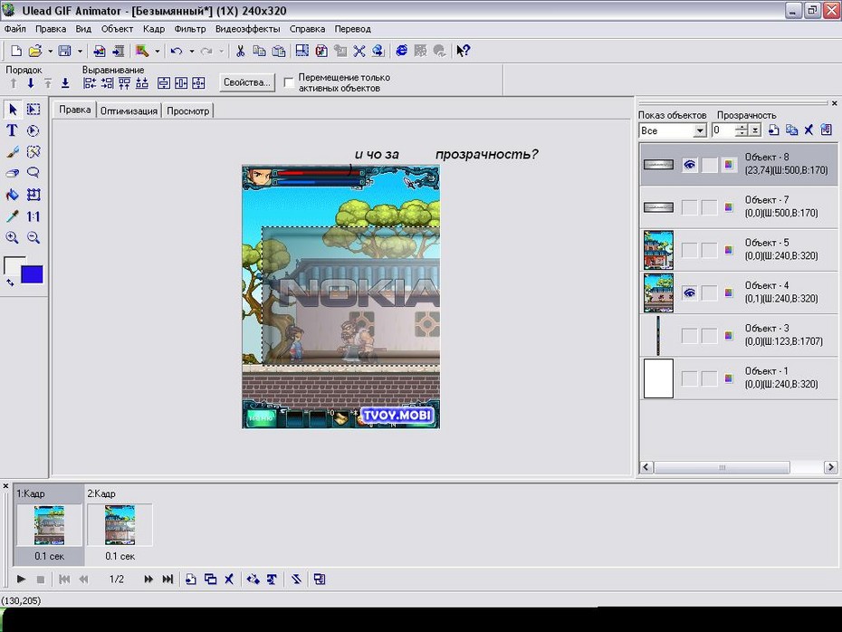Select the Text tool

pyautogui.click(x=13, y=130)
